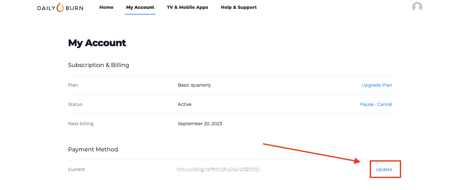This screenshot has width=460, height=190.
Task: Click the Status row label
Action: [x=75, y=104]
